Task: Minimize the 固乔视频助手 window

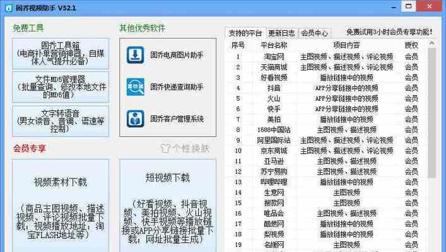Action: click(x=394, y=6)
